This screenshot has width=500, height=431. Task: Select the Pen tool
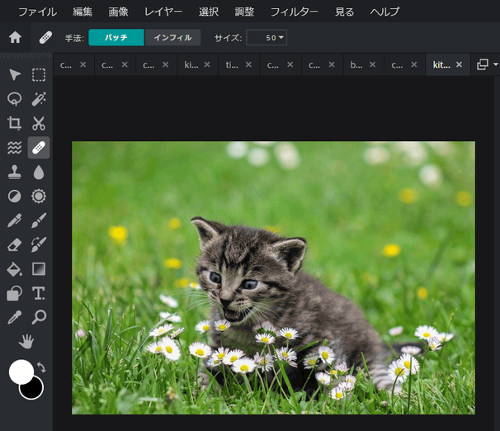tap(15, 220)
